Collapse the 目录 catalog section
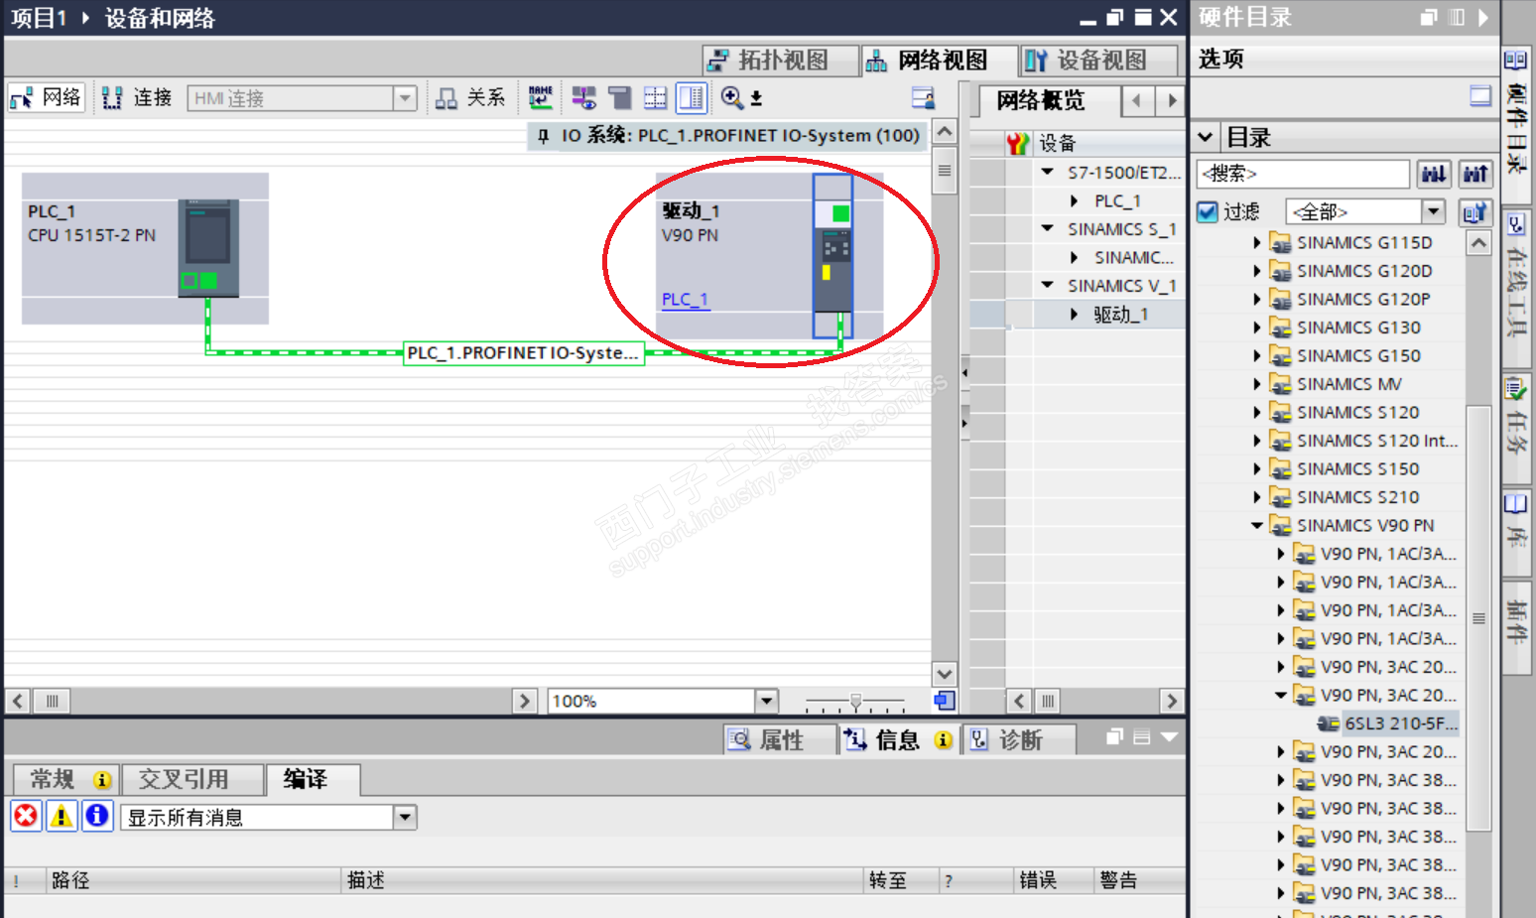This screenshot has width=1536, height=918. (x=1206, y=137)
